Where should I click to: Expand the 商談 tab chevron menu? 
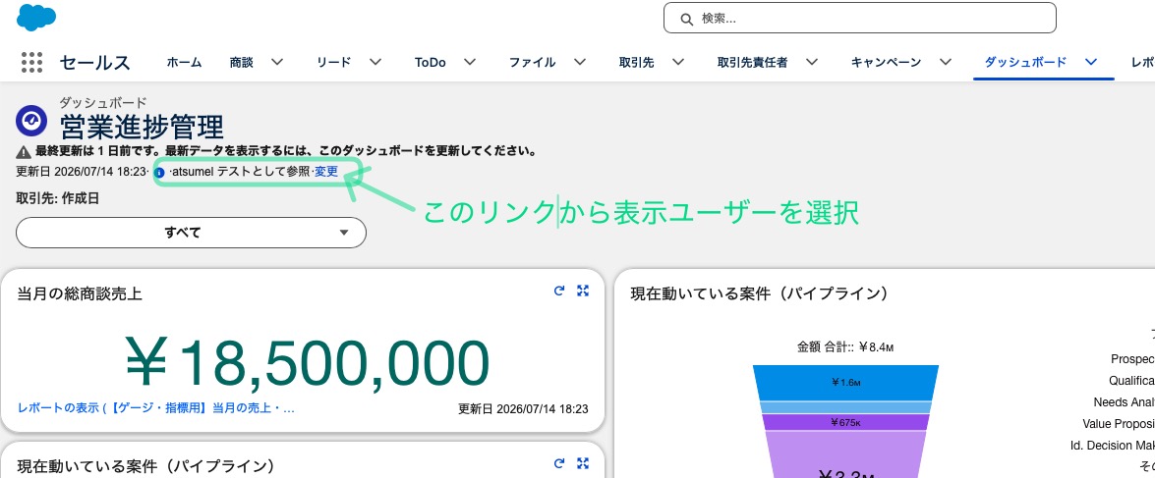click(x=277, y=63)
